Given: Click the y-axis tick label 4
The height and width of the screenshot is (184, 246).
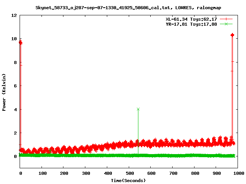Looking at the screenshot, I should tap(15, 110).
